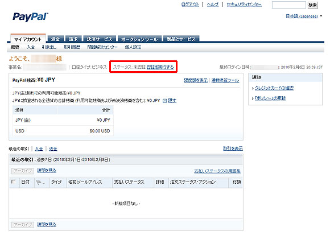Image resolution: width=330 pixels, height=235 pixels.
Task: Click the USD currency row
Action: [x=63, y=131]
